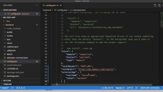Image resolution: width=163 pixels, height=92 pixels.
Task: Click line number 53 in gutter
Action: [x=46, y=66]
